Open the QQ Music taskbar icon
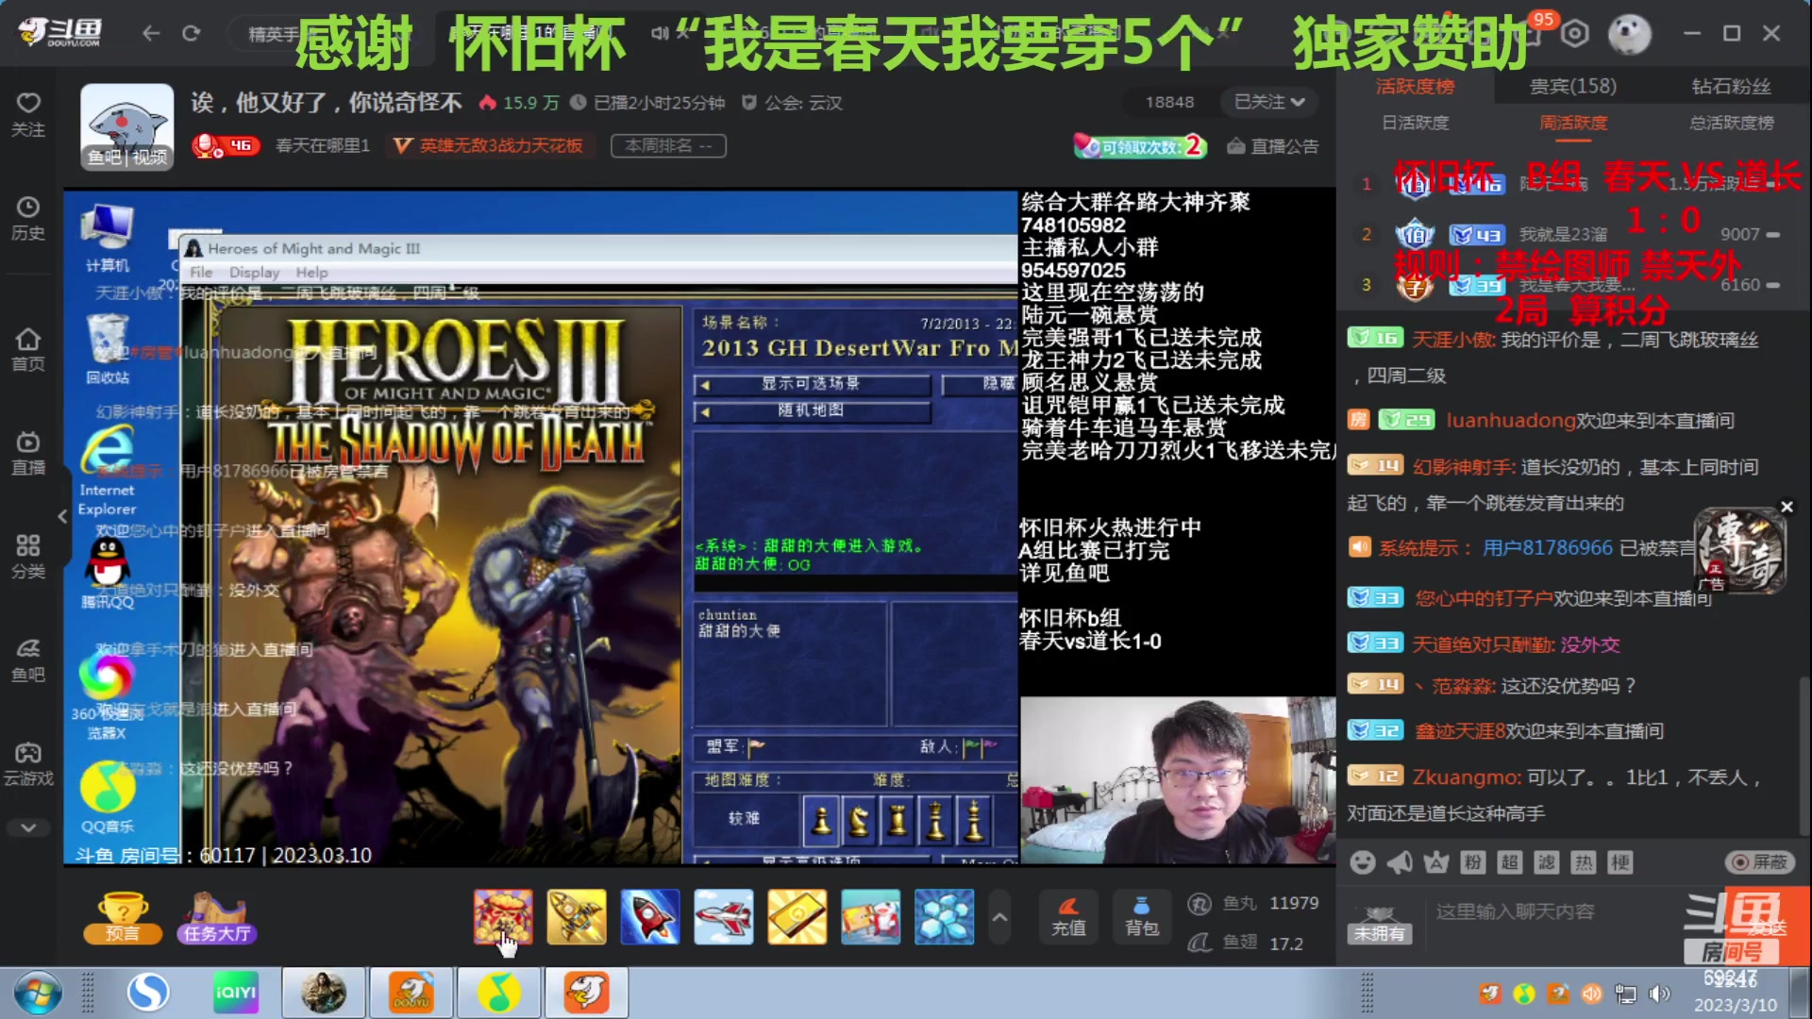The width and height of the screenshot is (1812, 1019). [x=498, y=993]
